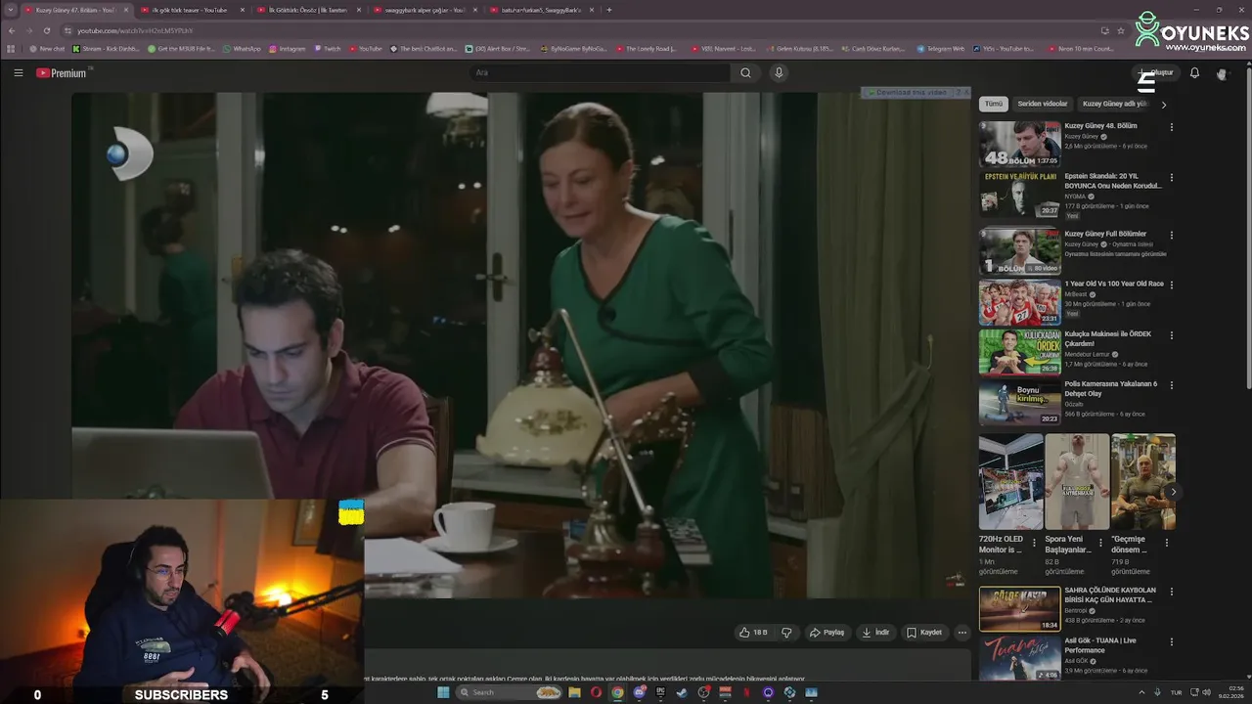
Task: Open options for Asil Gök TUANA video
Action: click(x=1172, y=642)
